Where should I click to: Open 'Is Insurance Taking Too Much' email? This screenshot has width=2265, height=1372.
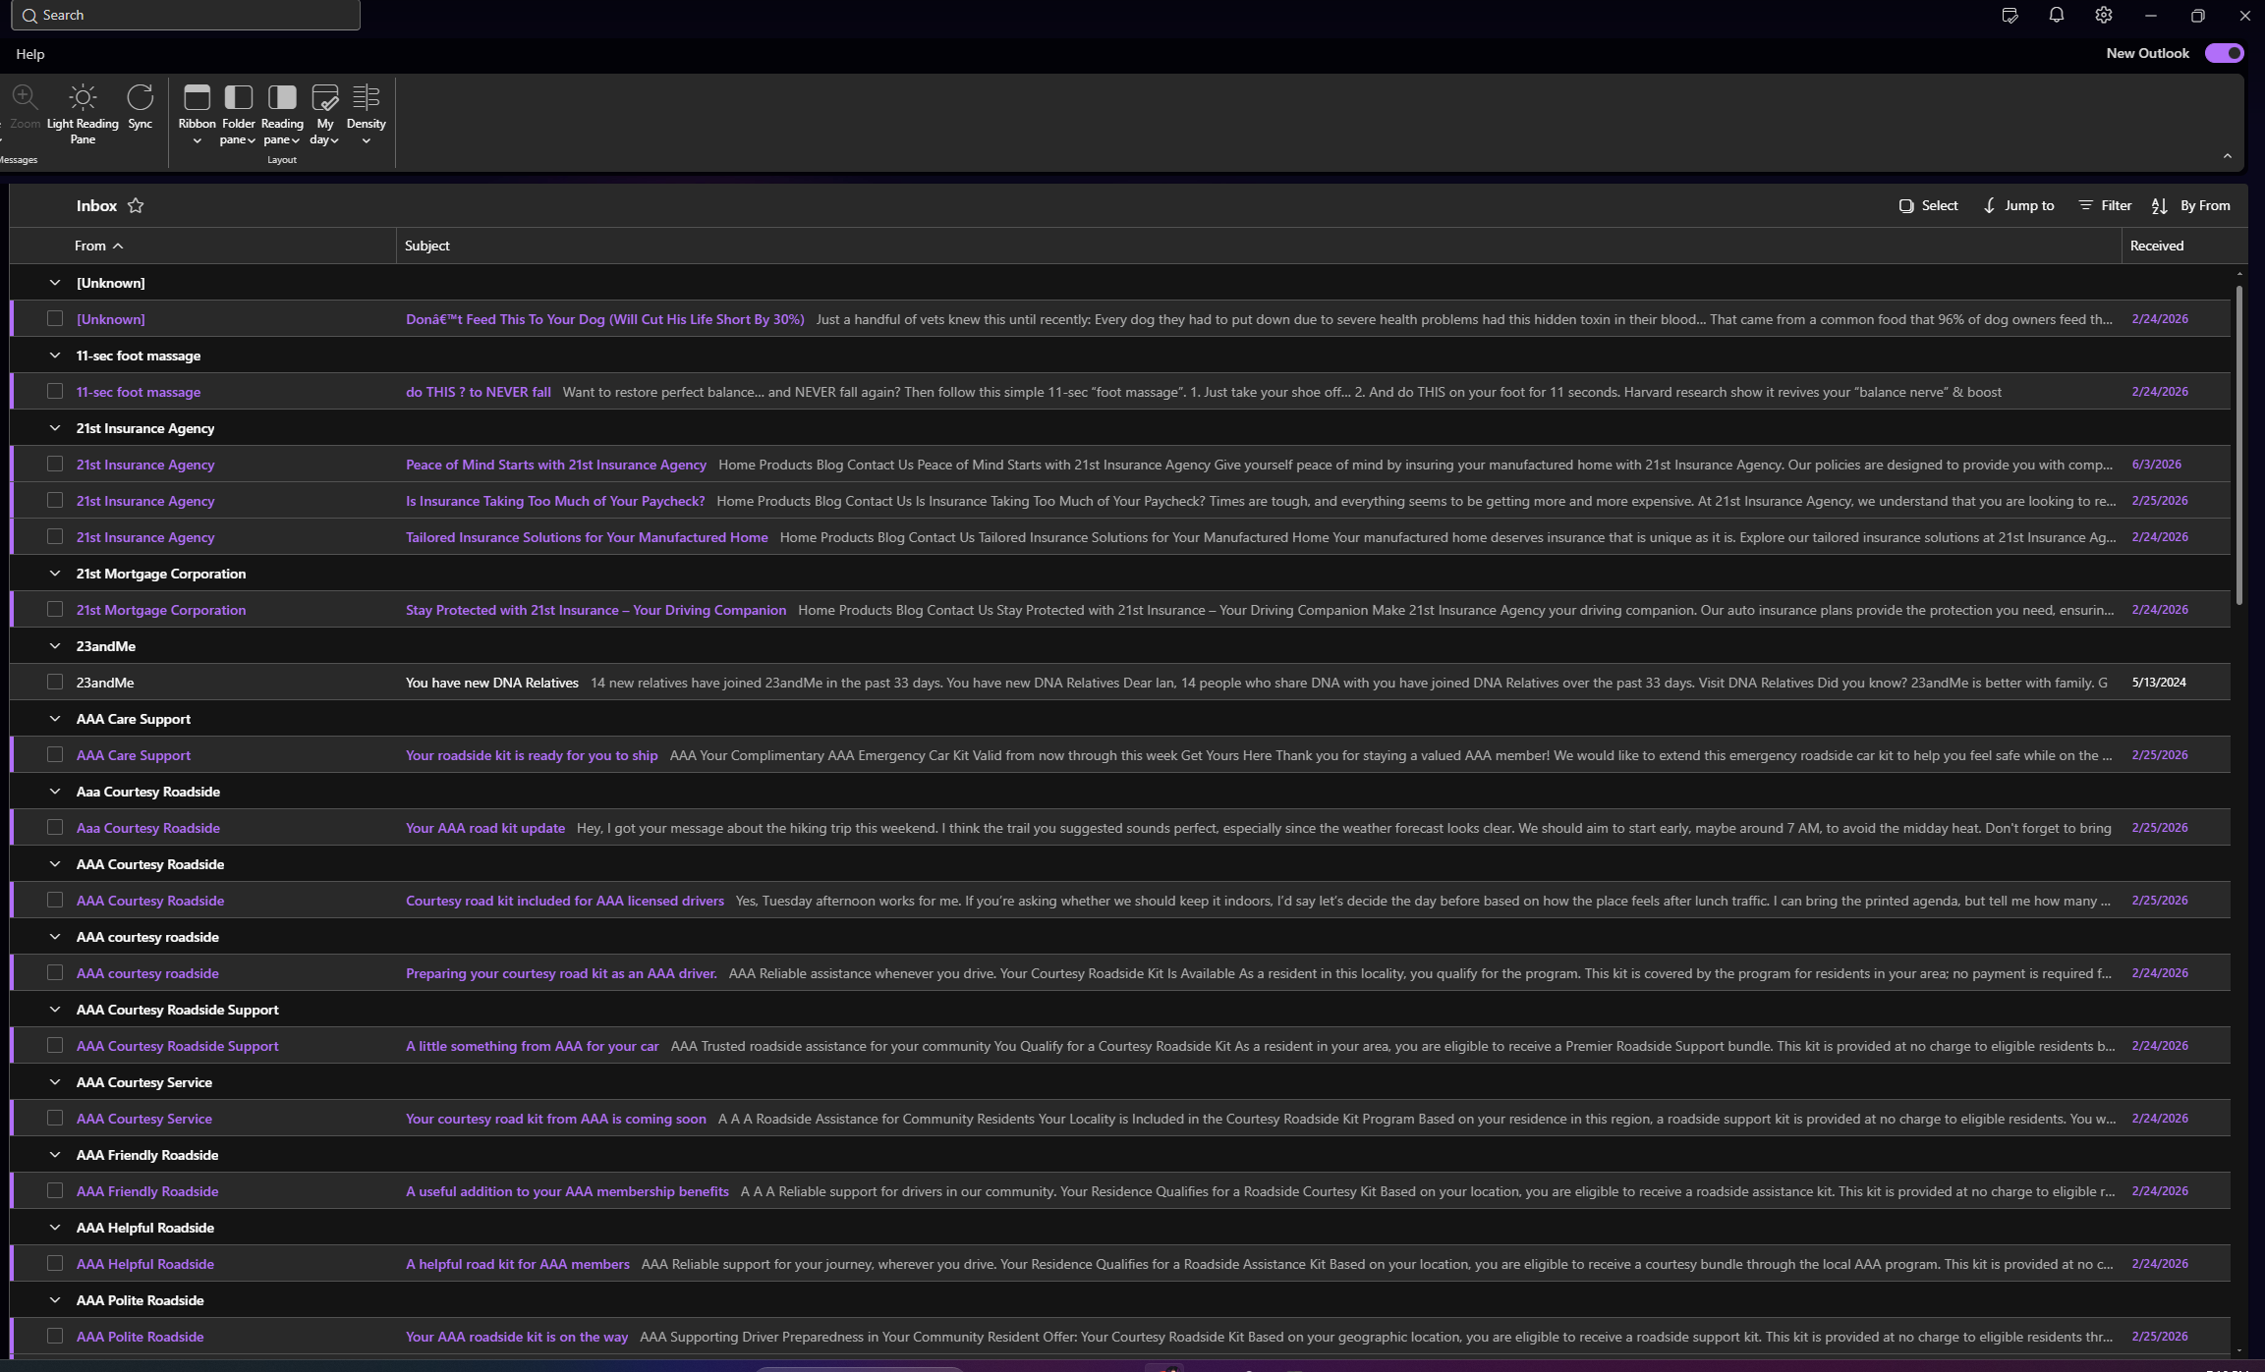click(1120, 501)
